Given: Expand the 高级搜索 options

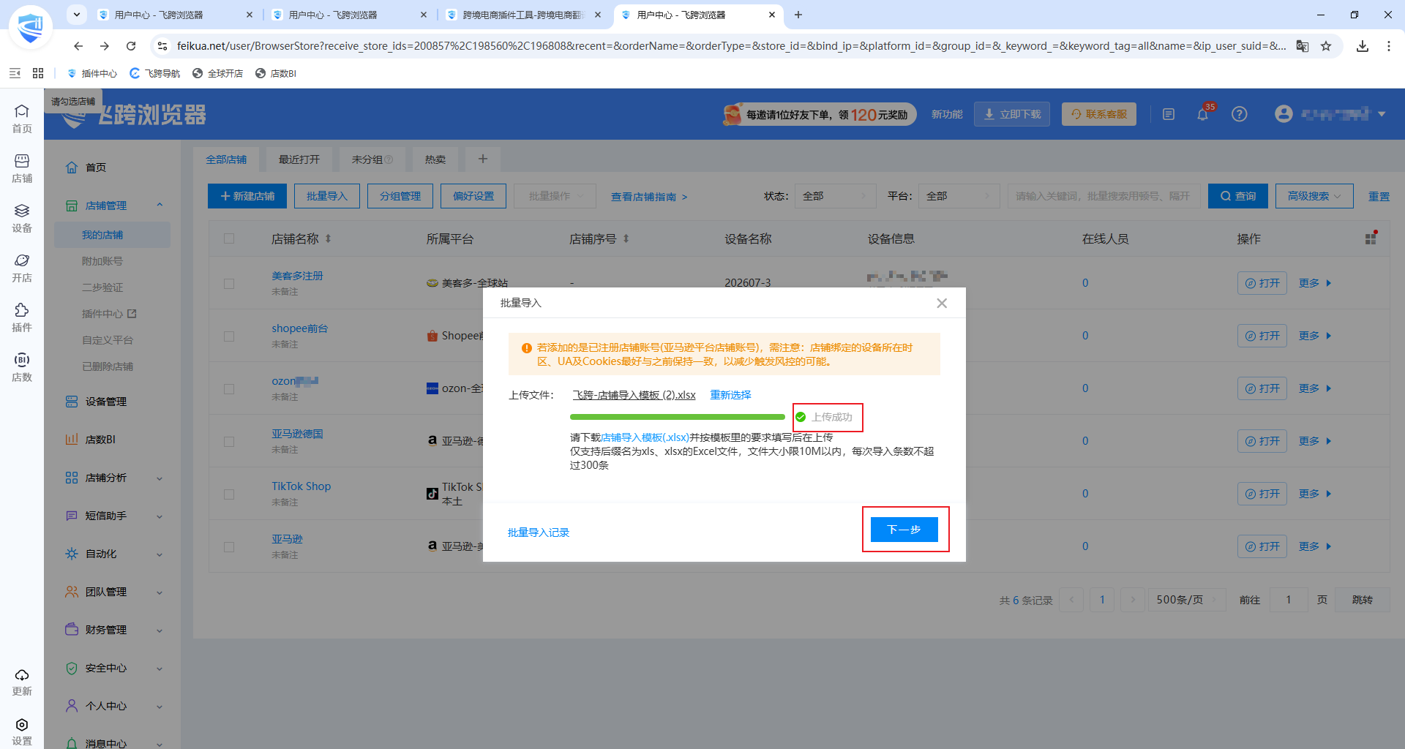Looking at the screenshot, I should pyautogui.click(x=1314, y=196).
